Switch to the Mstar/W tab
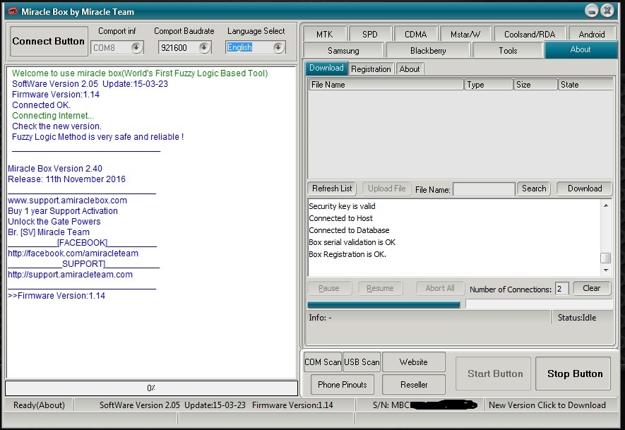The height and width of the screenshot is (430, 625). 465,35
